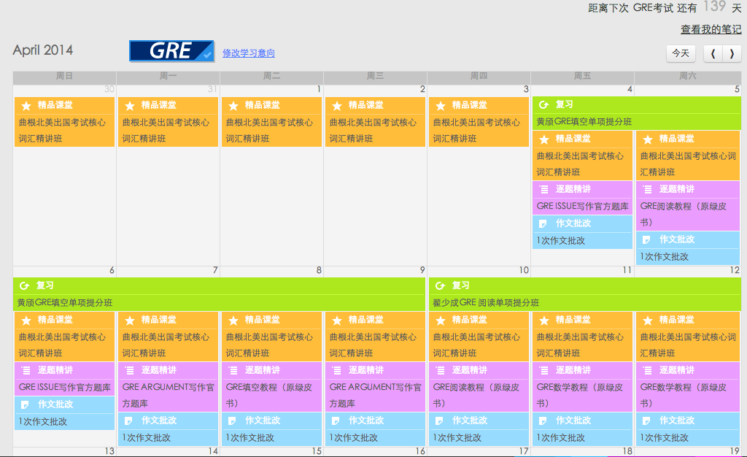This screenshot has width=747, height=457.
Task: Click the 复习 refresh icon on April 4
Action: (543, 104)
